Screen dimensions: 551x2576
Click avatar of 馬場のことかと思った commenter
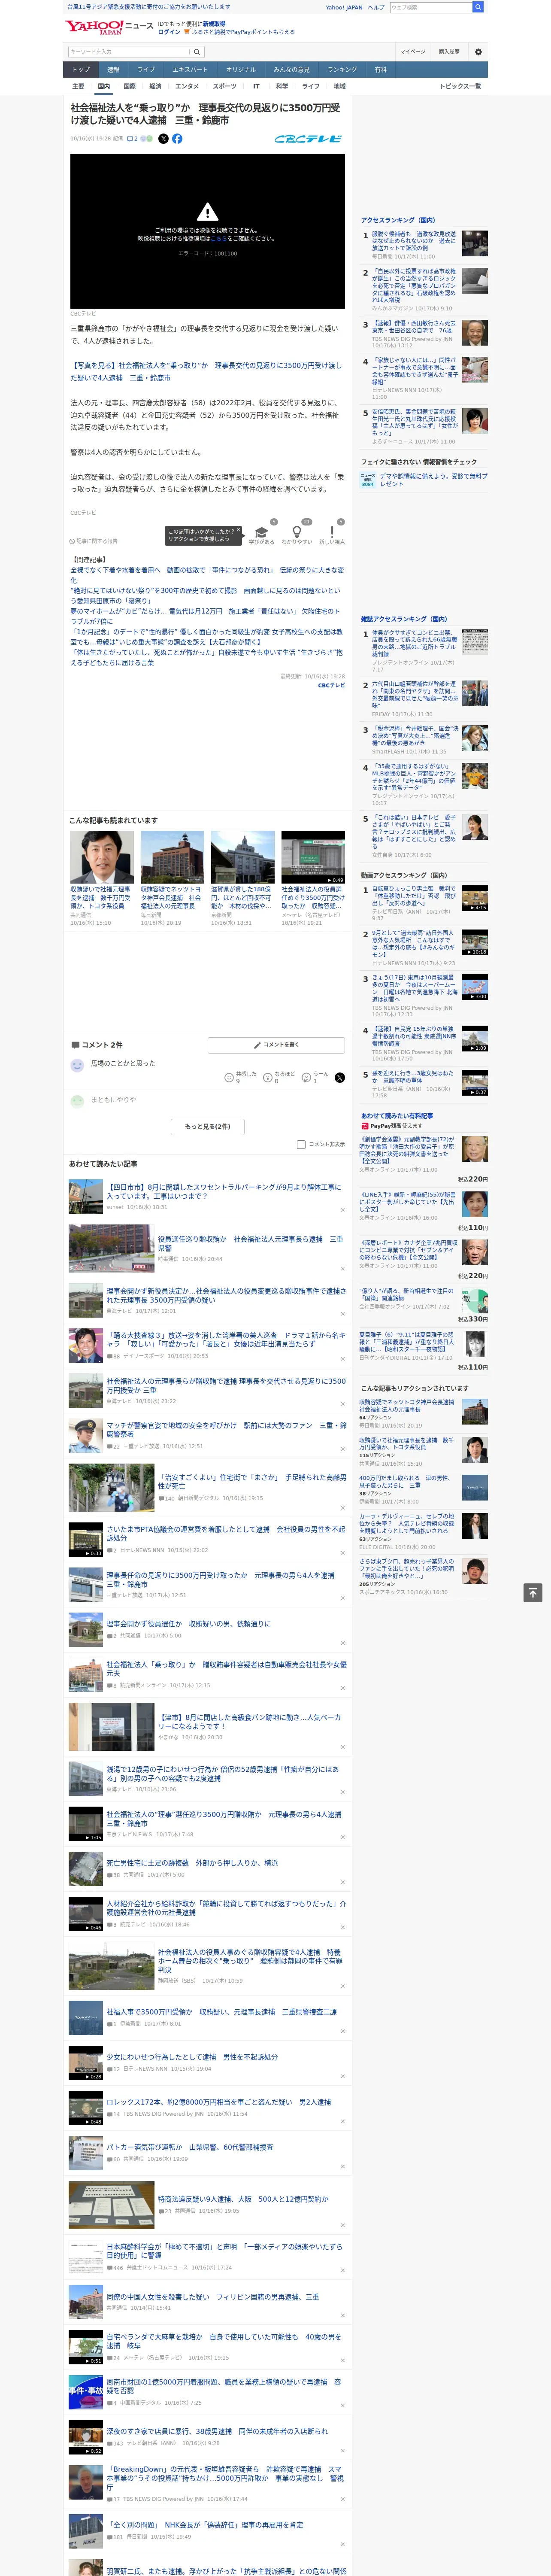pyautogui.click(x=77, y=1066)
